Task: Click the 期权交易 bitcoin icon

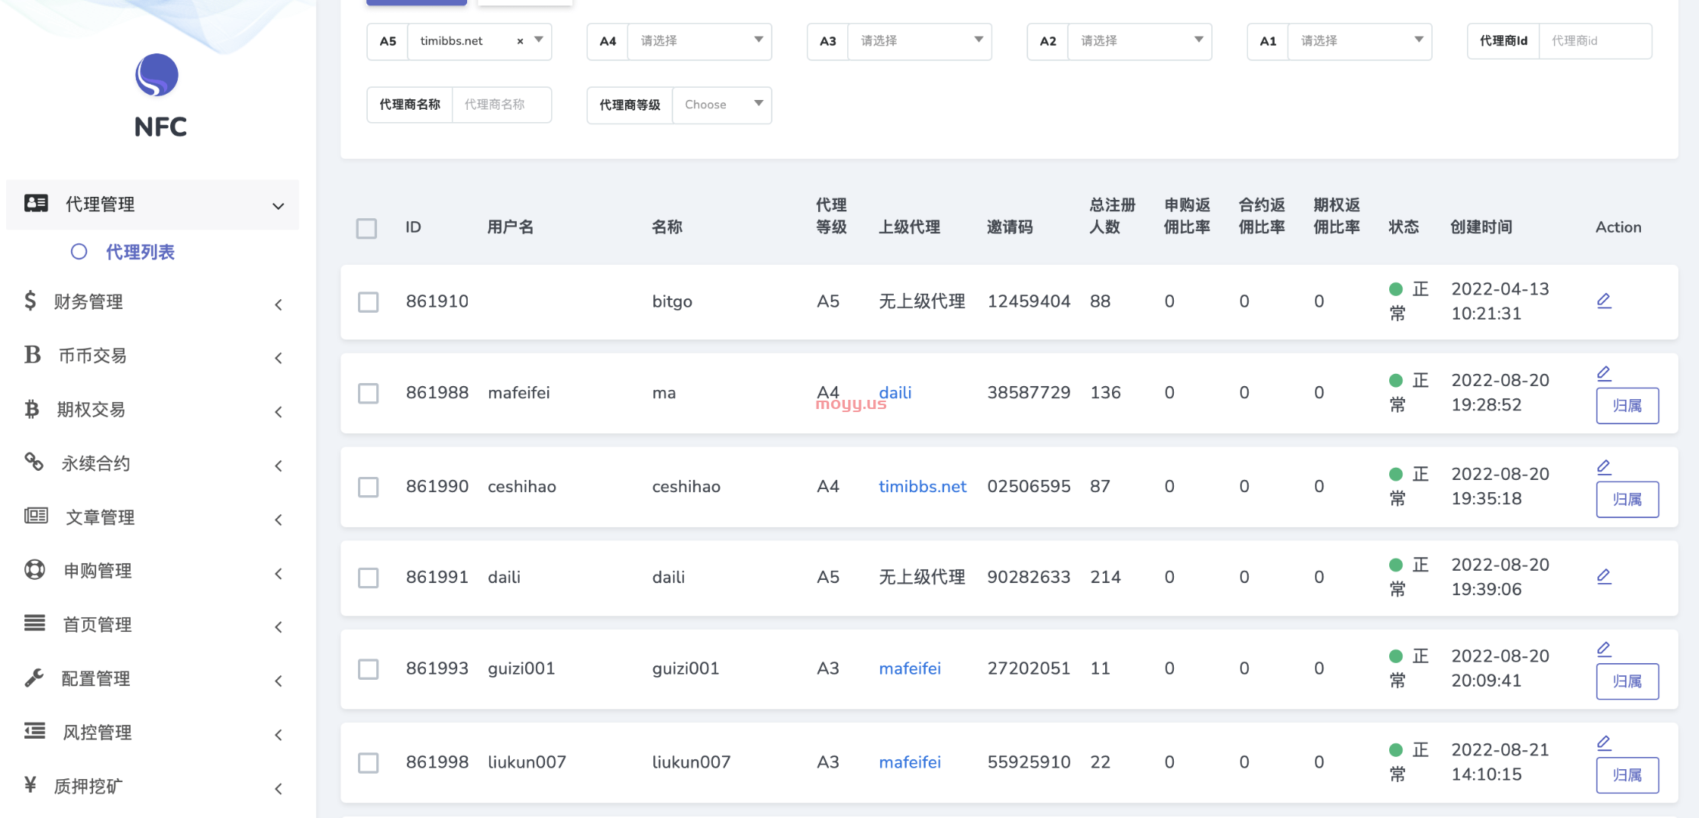Action: [31, 409]
